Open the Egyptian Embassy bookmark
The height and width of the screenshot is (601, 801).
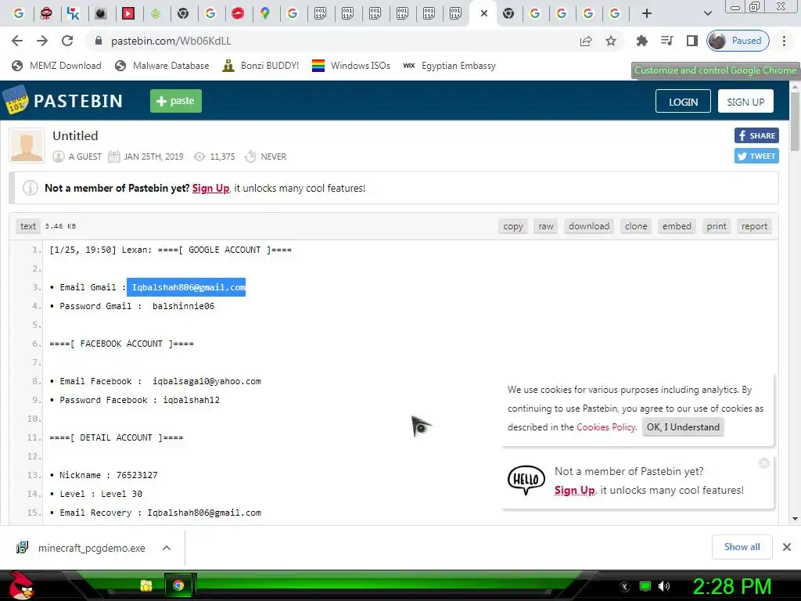(x=450, y=66)
